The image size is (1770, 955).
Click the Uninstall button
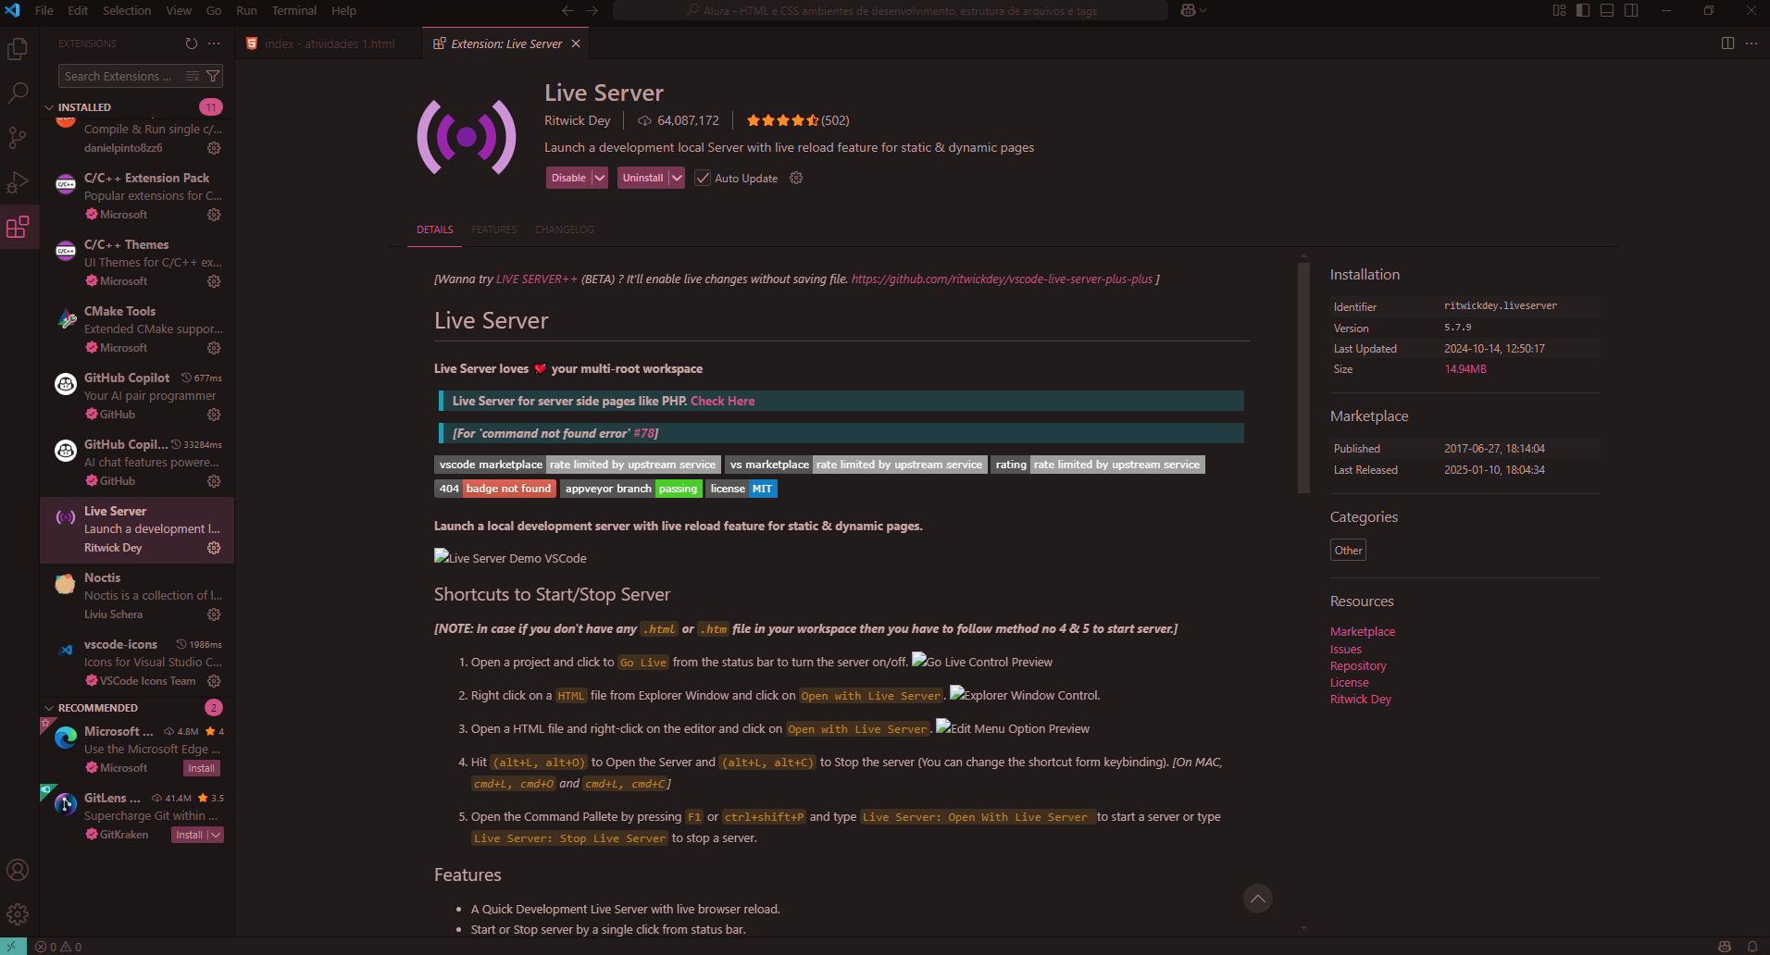pos(642,178)
